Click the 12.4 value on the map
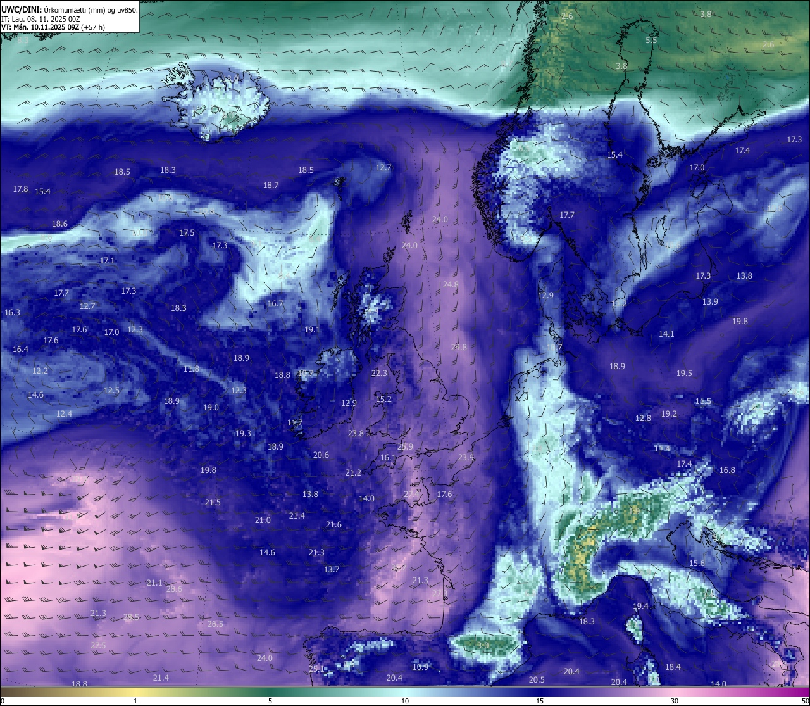This screenshot has height=706, width=810. pyautogui.click(x=64, y=414)
